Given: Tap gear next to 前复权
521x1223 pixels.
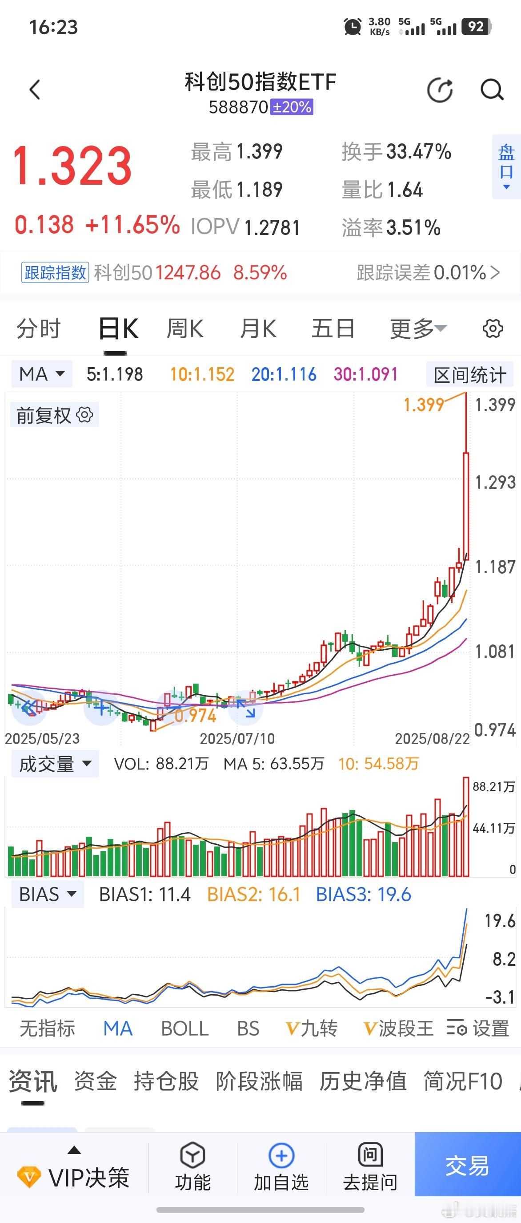Looking at the screenshot, I should (x=85, y=415).
